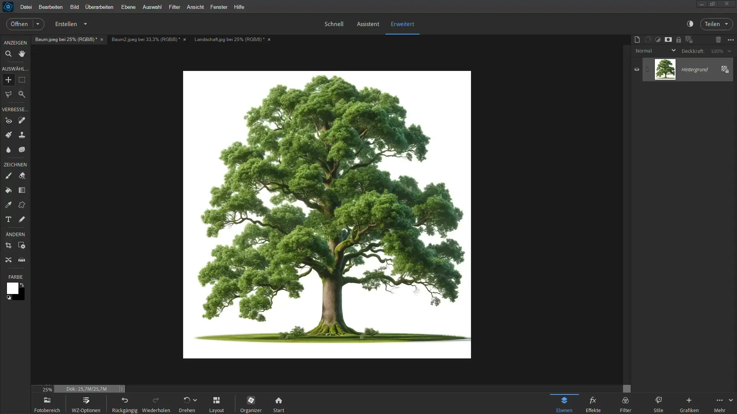Image resolution: width=737 pixels, height=414 pixels.
Task: Select the Zoom tool
Action: [8, 54]
